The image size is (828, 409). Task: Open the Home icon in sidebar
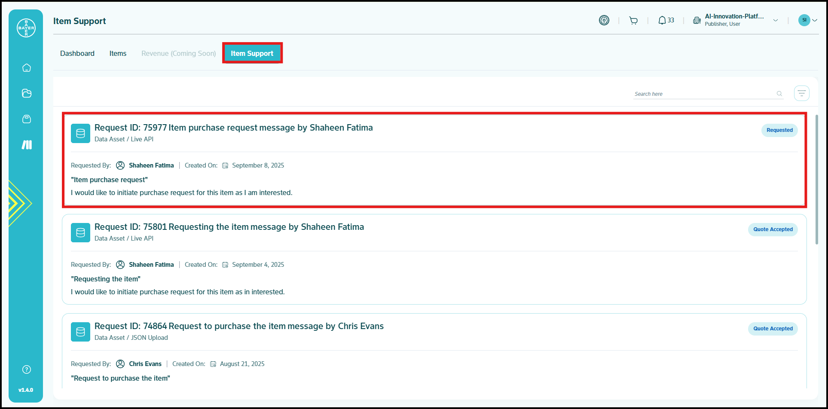pos(27,68)
